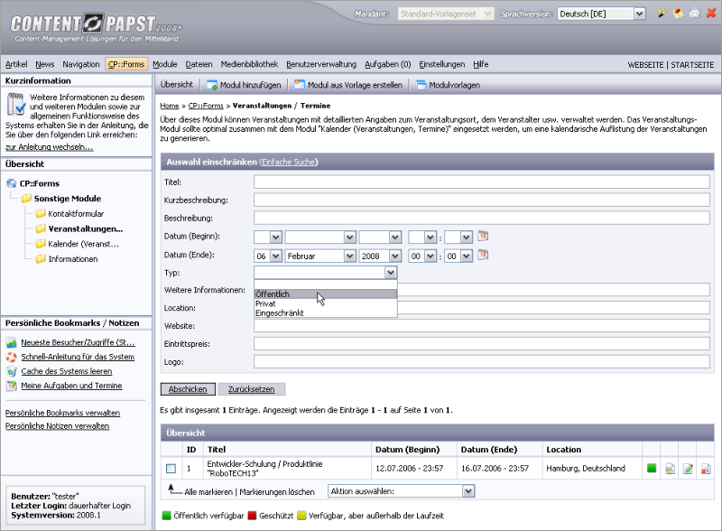Screen dimensions: 722x531
Task: Click 'Persönliche Notizen verwalten'
Action: 58,426
